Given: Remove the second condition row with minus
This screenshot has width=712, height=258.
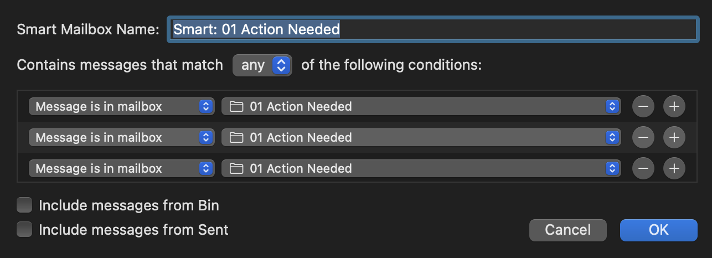Looking at the screenshot, I should coord(643,137).
